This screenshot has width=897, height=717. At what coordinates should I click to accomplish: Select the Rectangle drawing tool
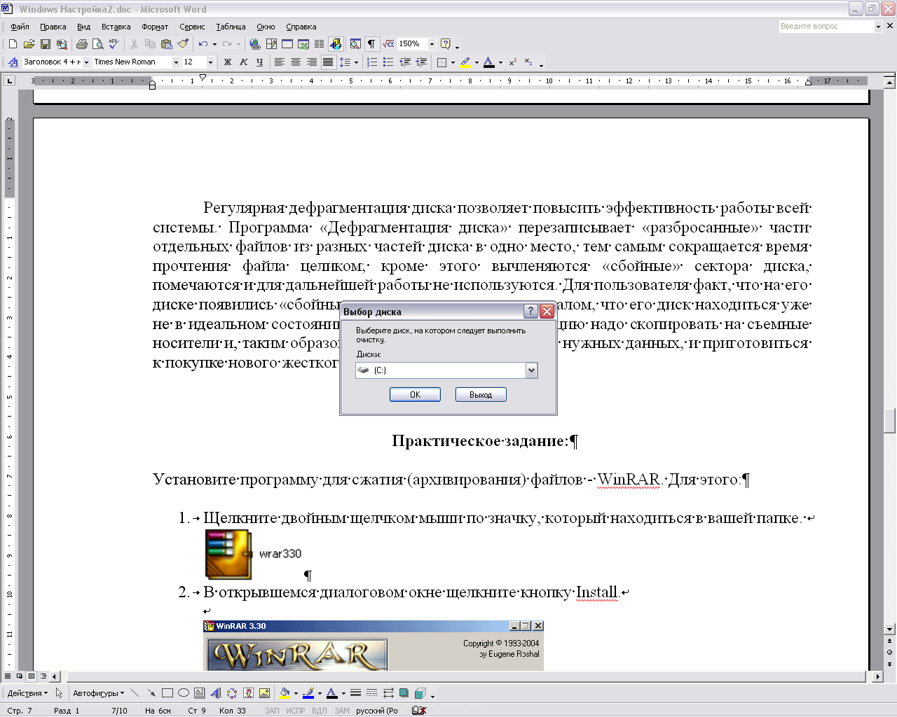pyautogui.click(x=167, y=693)
